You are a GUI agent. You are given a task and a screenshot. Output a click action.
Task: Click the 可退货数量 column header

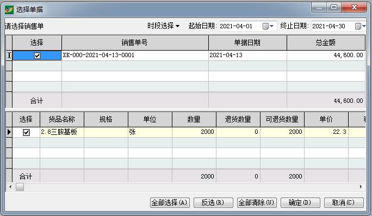282,119
